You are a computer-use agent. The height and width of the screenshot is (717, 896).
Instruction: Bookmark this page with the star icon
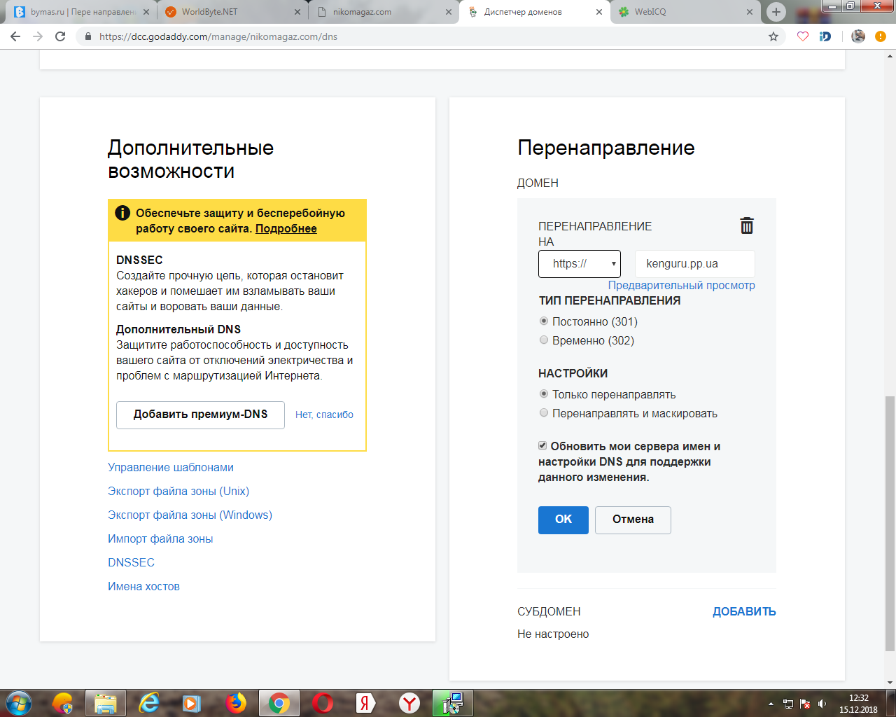click(773, 36)
